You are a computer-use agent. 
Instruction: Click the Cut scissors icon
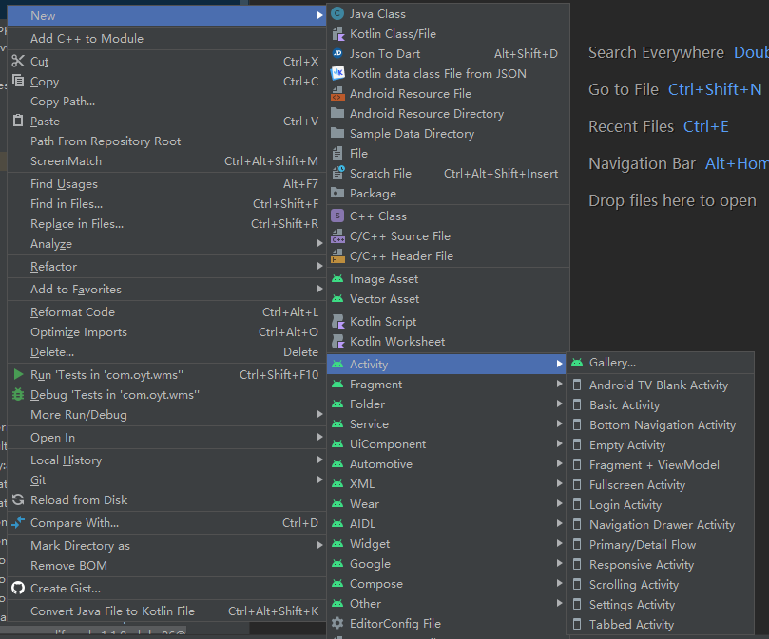(x=18, y=62)
